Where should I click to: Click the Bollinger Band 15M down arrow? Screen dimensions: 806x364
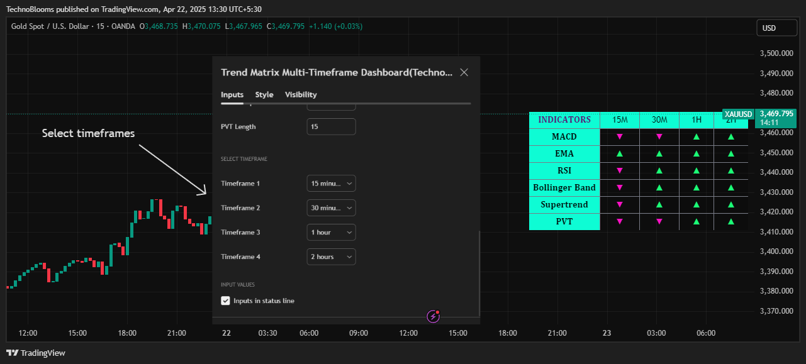tap(620, 187)
